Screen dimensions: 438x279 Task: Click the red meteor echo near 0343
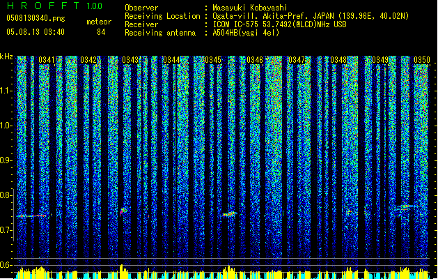tap(123, 211)
